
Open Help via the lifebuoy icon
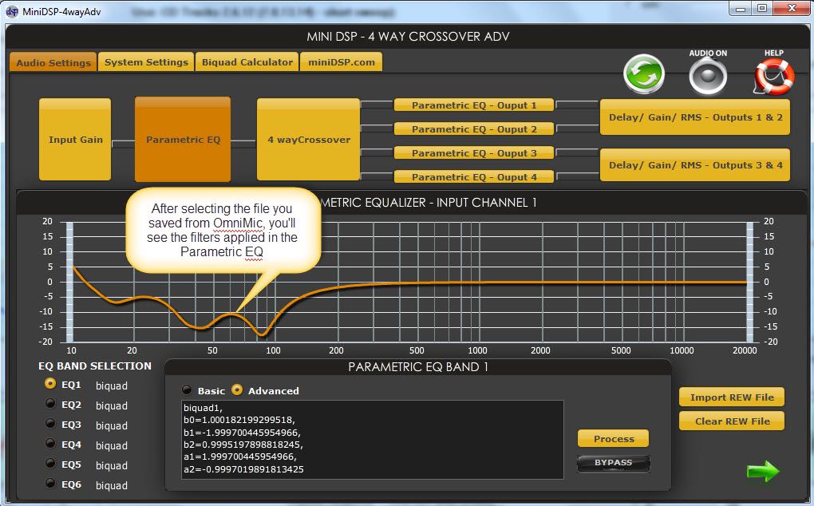pyautogui.click(x=774, y=77)
